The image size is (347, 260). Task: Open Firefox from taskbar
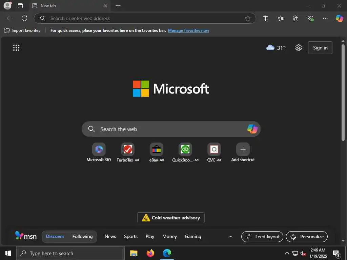click(150, 253)
